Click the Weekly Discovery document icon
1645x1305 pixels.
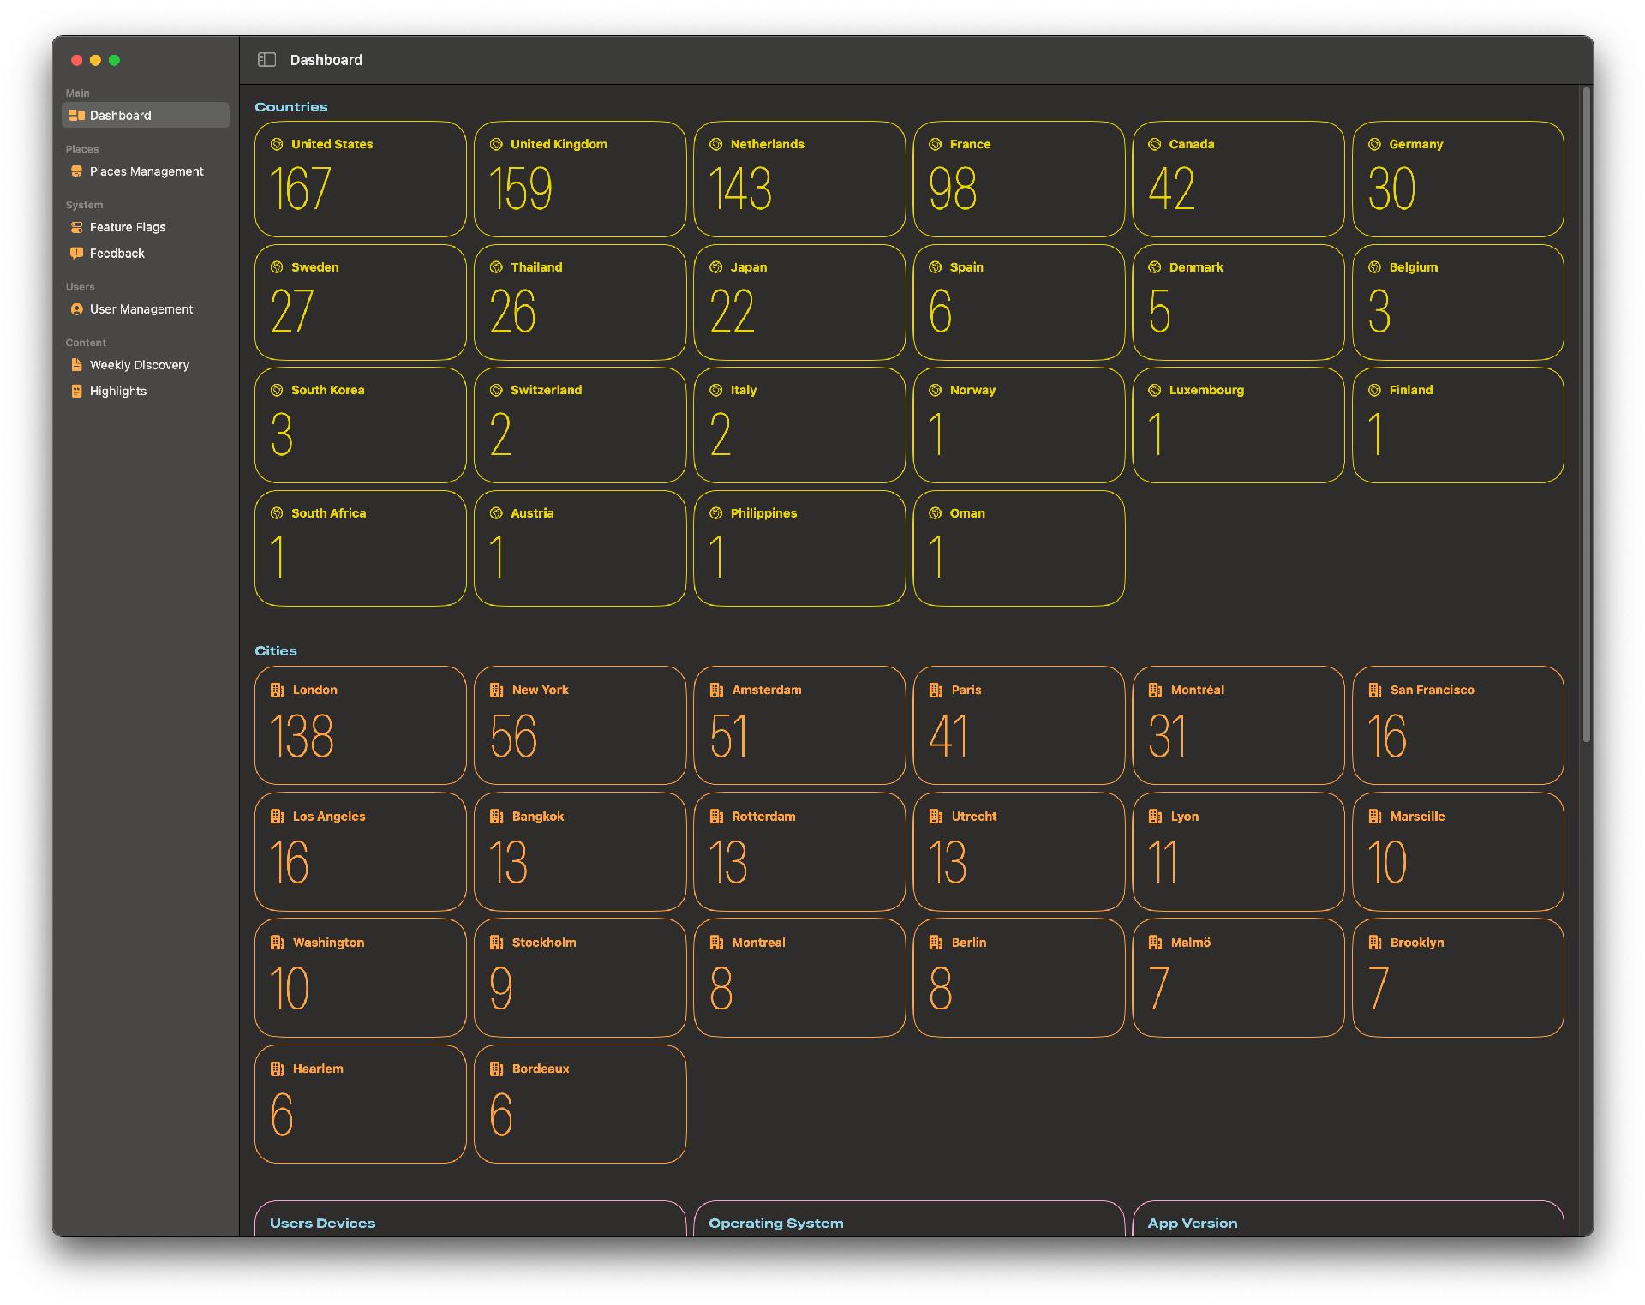pyautogui.click(x=76, y=365)
